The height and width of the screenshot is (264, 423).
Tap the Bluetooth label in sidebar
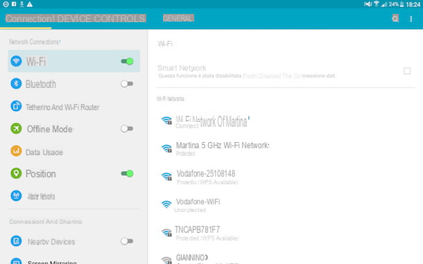click(x=41, y=84)
